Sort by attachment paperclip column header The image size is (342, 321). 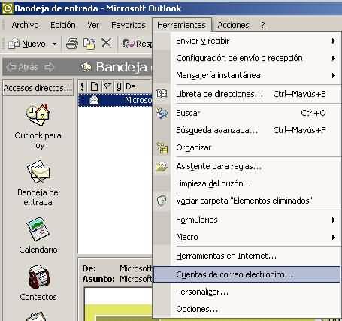tap(119, 87)
